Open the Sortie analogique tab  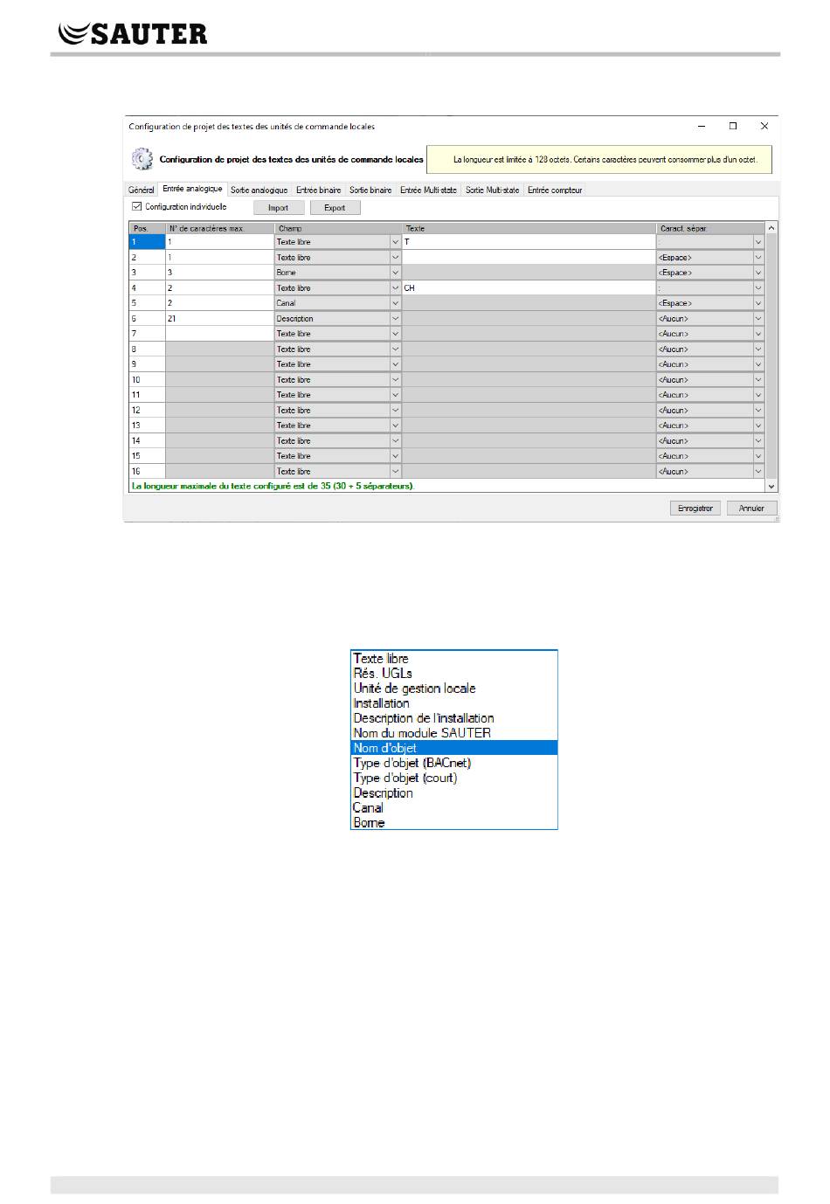tap(259, 190)
